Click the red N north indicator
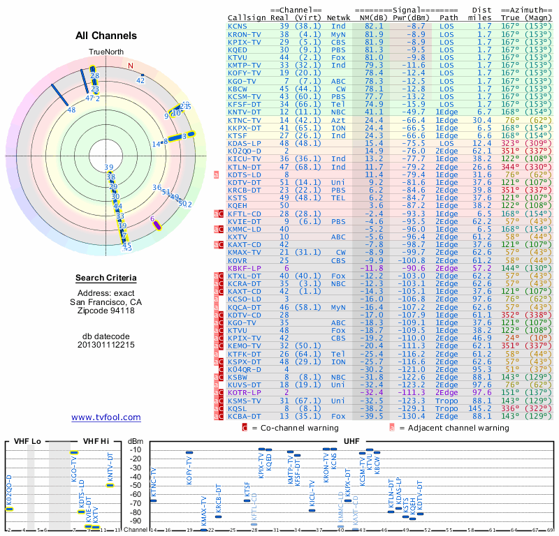This screenshot has height=536, width=559. (x=131, y=66)
